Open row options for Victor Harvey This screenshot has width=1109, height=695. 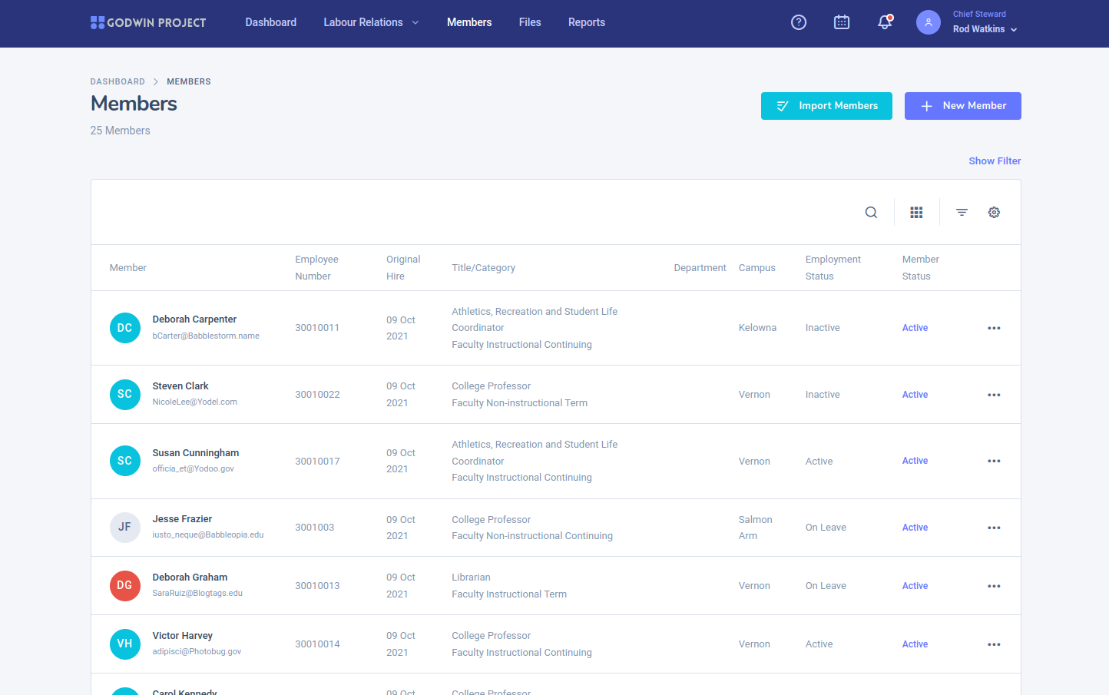pos(994,644)
